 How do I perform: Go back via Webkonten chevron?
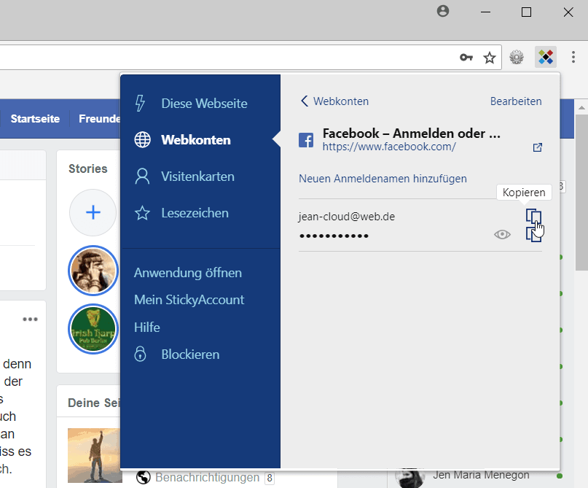point(334,101)
